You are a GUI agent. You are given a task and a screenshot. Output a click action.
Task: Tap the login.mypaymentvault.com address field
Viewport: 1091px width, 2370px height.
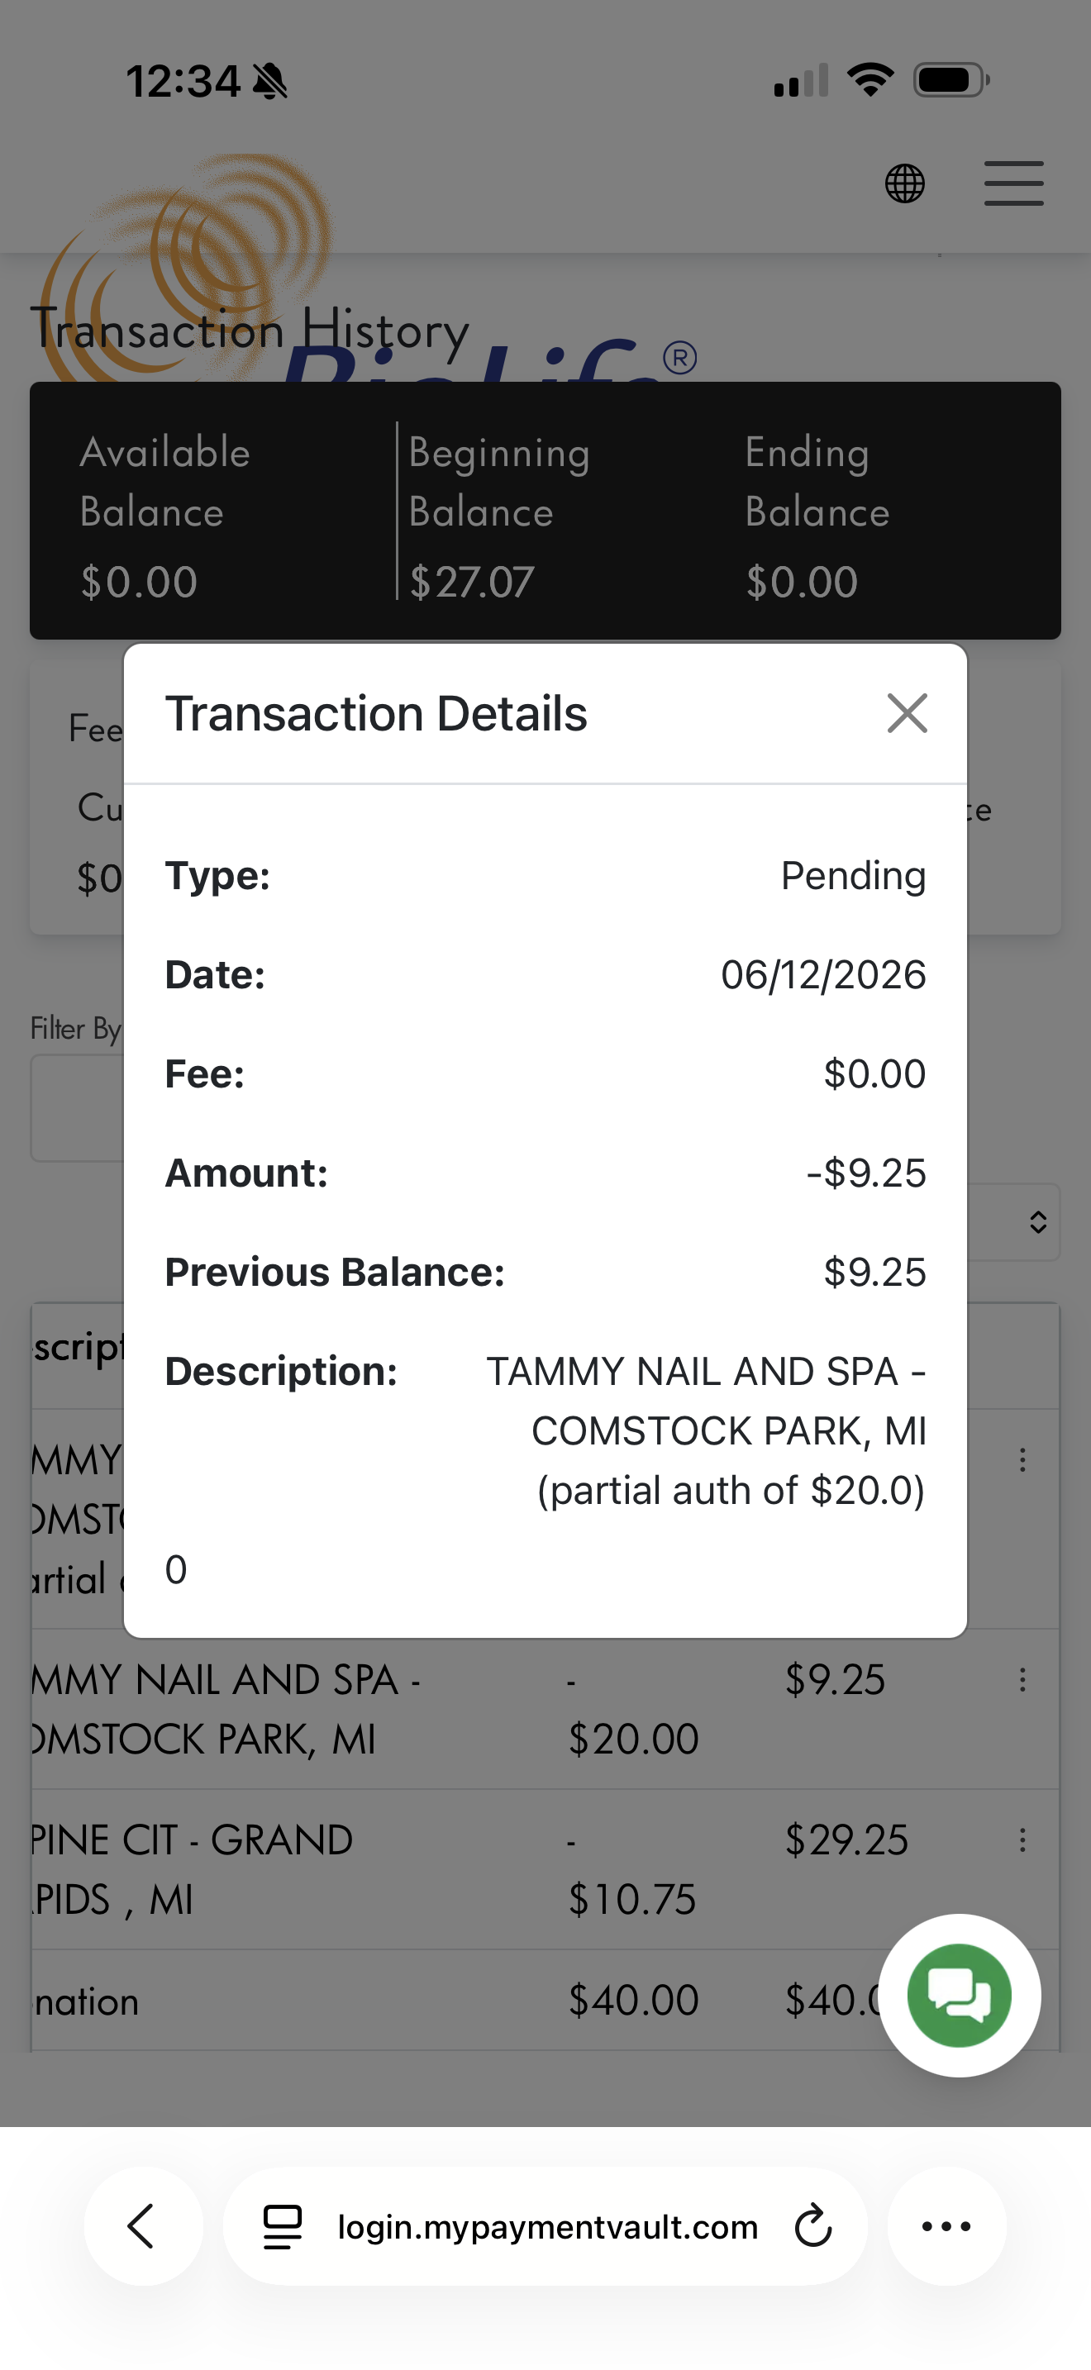click(545, 2226)
